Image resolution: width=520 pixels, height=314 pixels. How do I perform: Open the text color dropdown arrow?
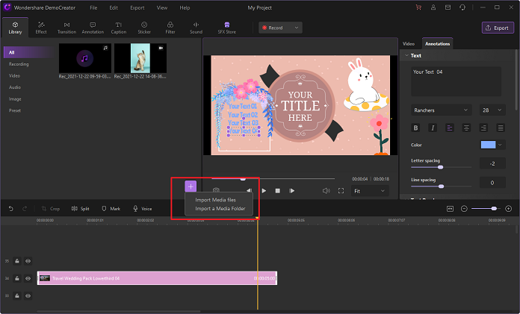pyautogui.click(x=500, y=145)
